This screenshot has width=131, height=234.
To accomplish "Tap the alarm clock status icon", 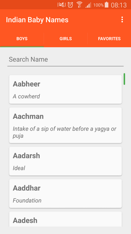I will pyautogui.click(x=70, y=5).
